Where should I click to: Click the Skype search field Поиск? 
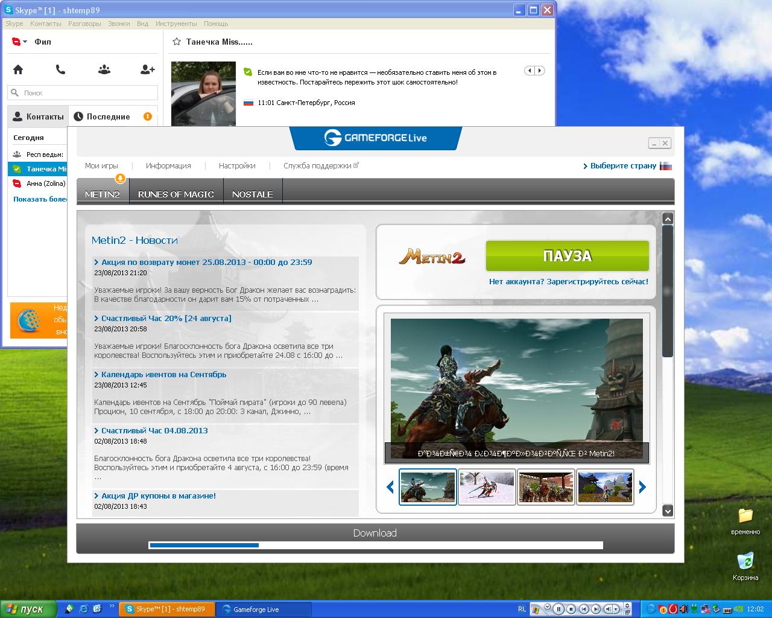coord(83,93)
